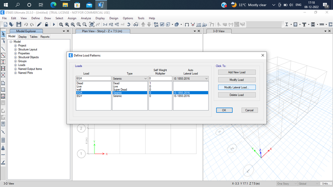Click the Undo arrow in toolbar

click(26, 25)
